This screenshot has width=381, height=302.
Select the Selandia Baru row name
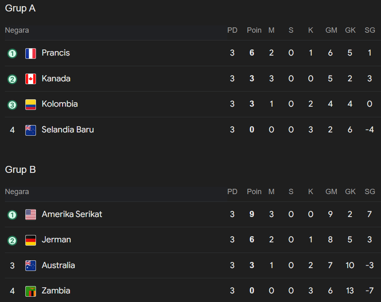pyautogui.click(x=68, y=130)
